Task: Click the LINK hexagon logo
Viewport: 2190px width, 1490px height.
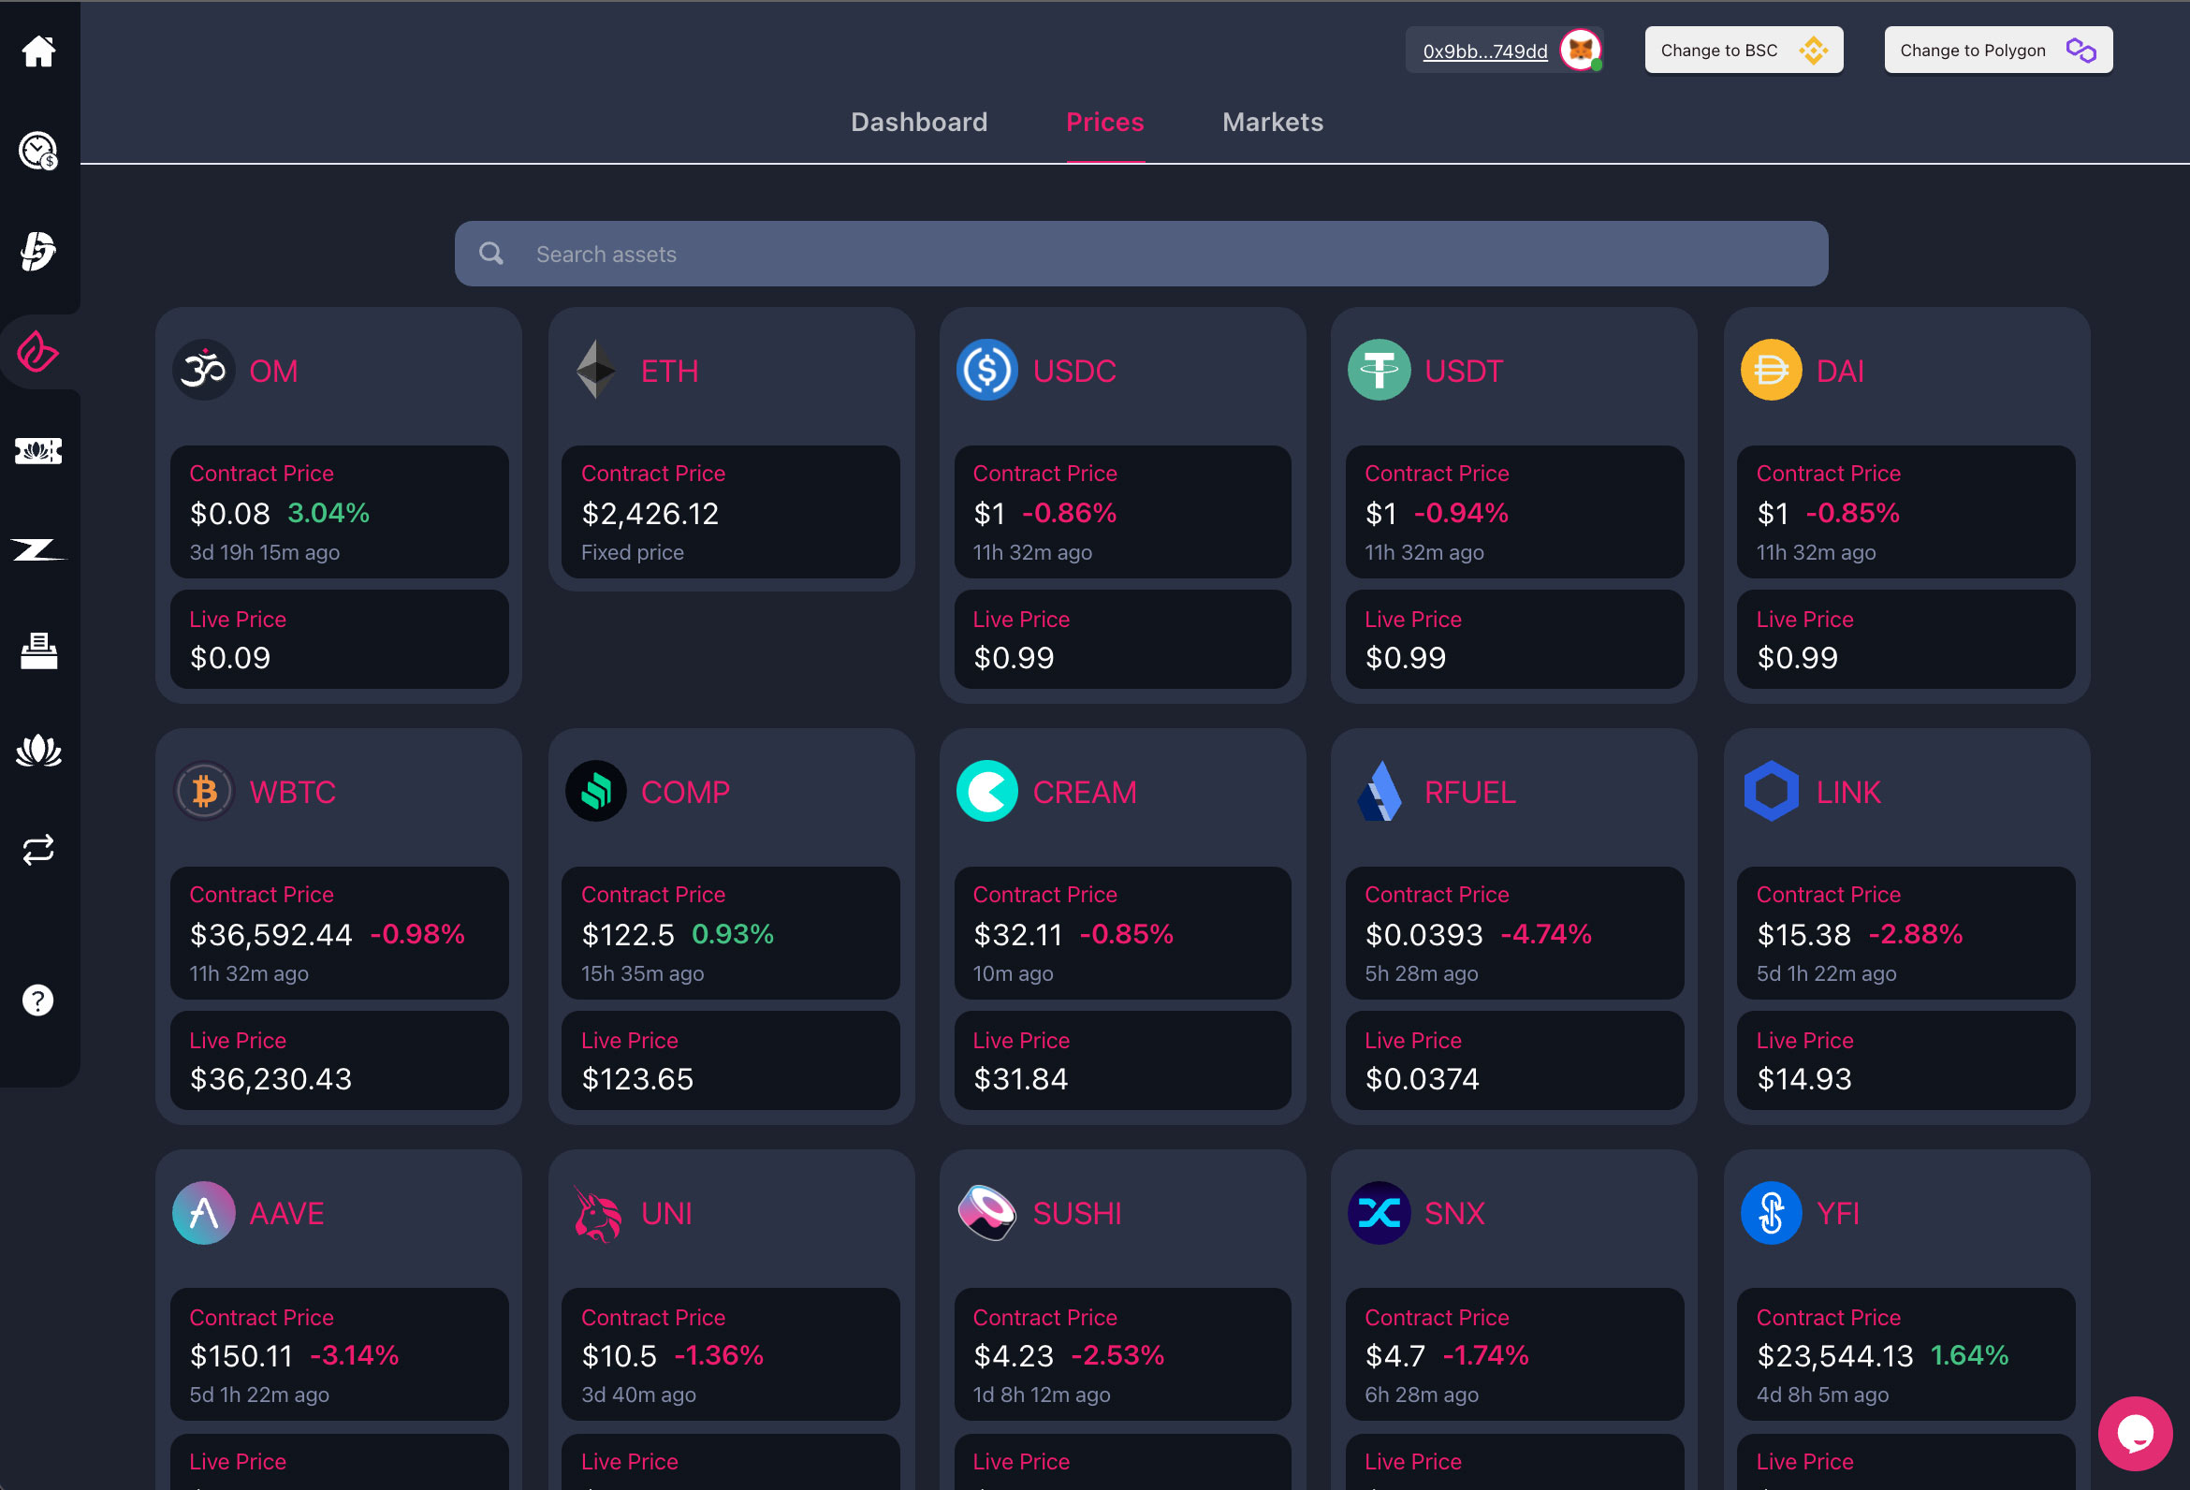Action: 1771,791
